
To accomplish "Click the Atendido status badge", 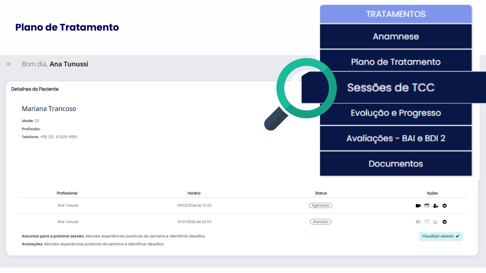I will [x=320, y=222].
